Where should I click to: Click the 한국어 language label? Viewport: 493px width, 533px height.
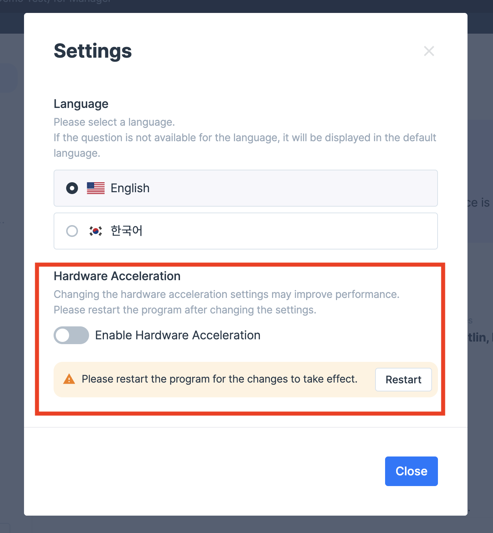pyautogui.click(x=127, y=231)
